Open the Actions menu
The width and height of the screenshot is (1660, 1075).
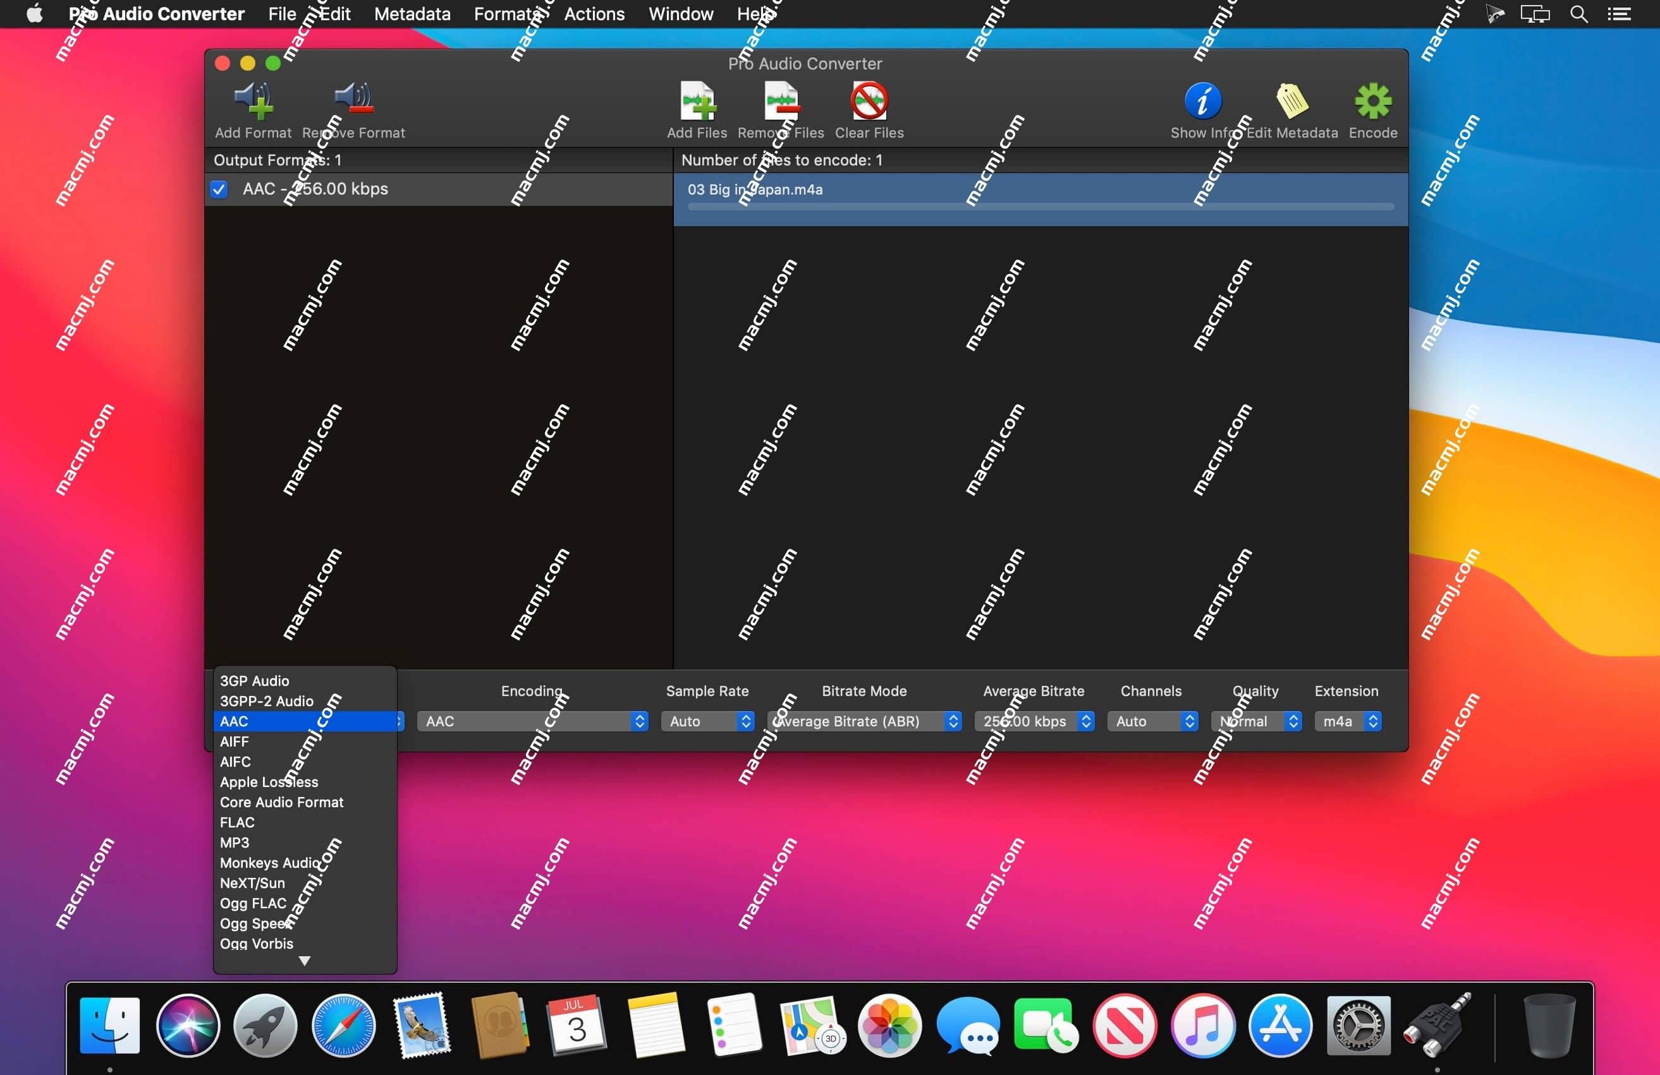594,14
